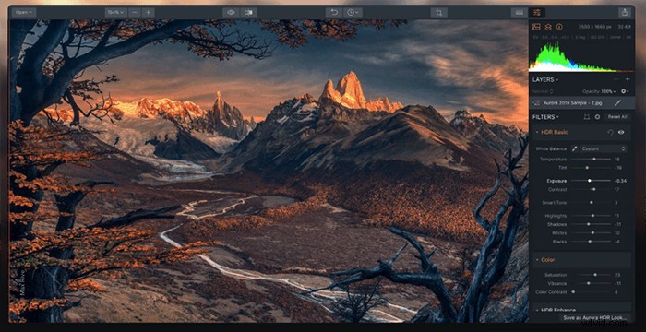The image size is (646, 332).
Task: Click Save as Aurora HDR Look button
Action: pyautogui.click(x=595, y=317)
